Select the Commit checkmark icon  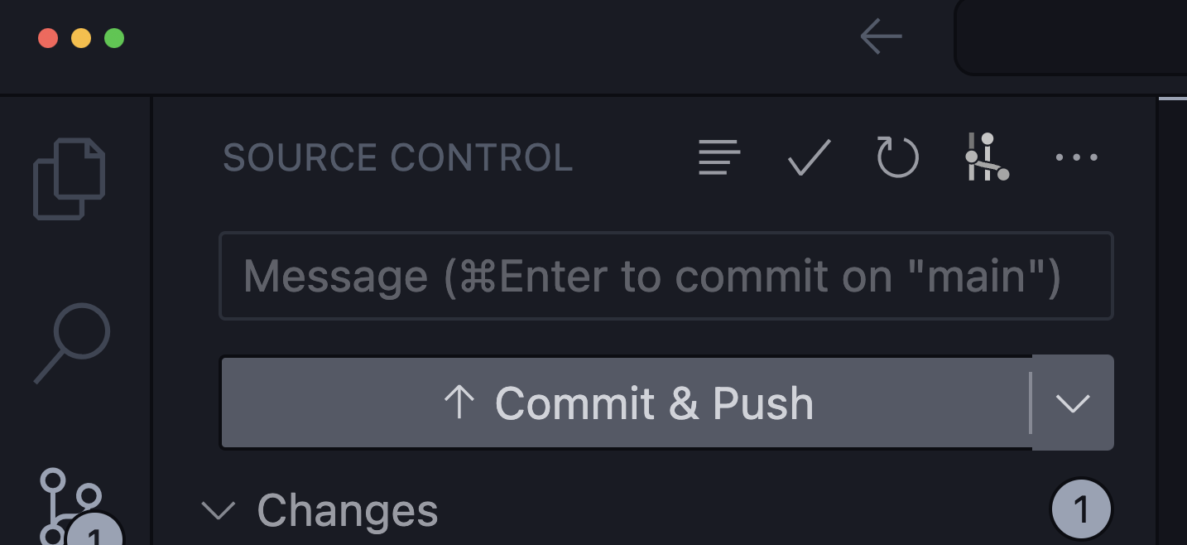coord(809,157)
